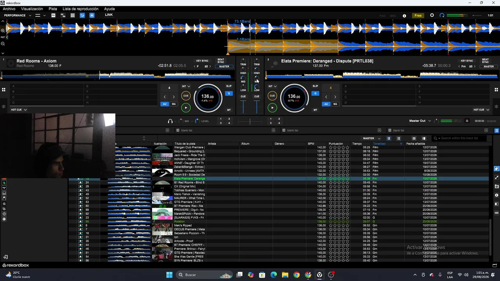500x281 pixels.
Task: Play deck 2
Action: 272,107
